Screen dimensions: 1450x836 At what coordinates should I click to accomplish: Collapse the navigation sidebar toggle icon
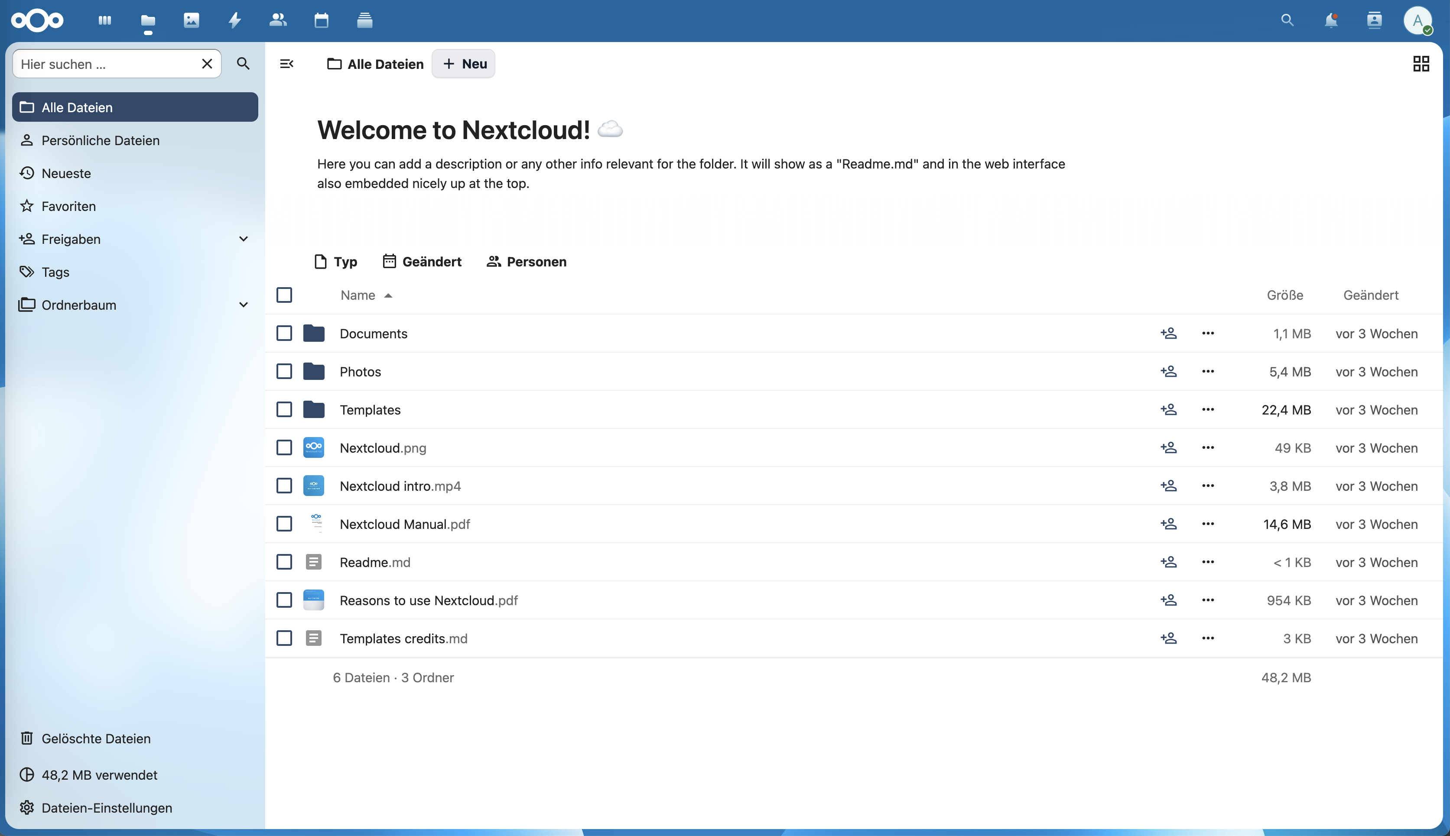pos(286,64)
